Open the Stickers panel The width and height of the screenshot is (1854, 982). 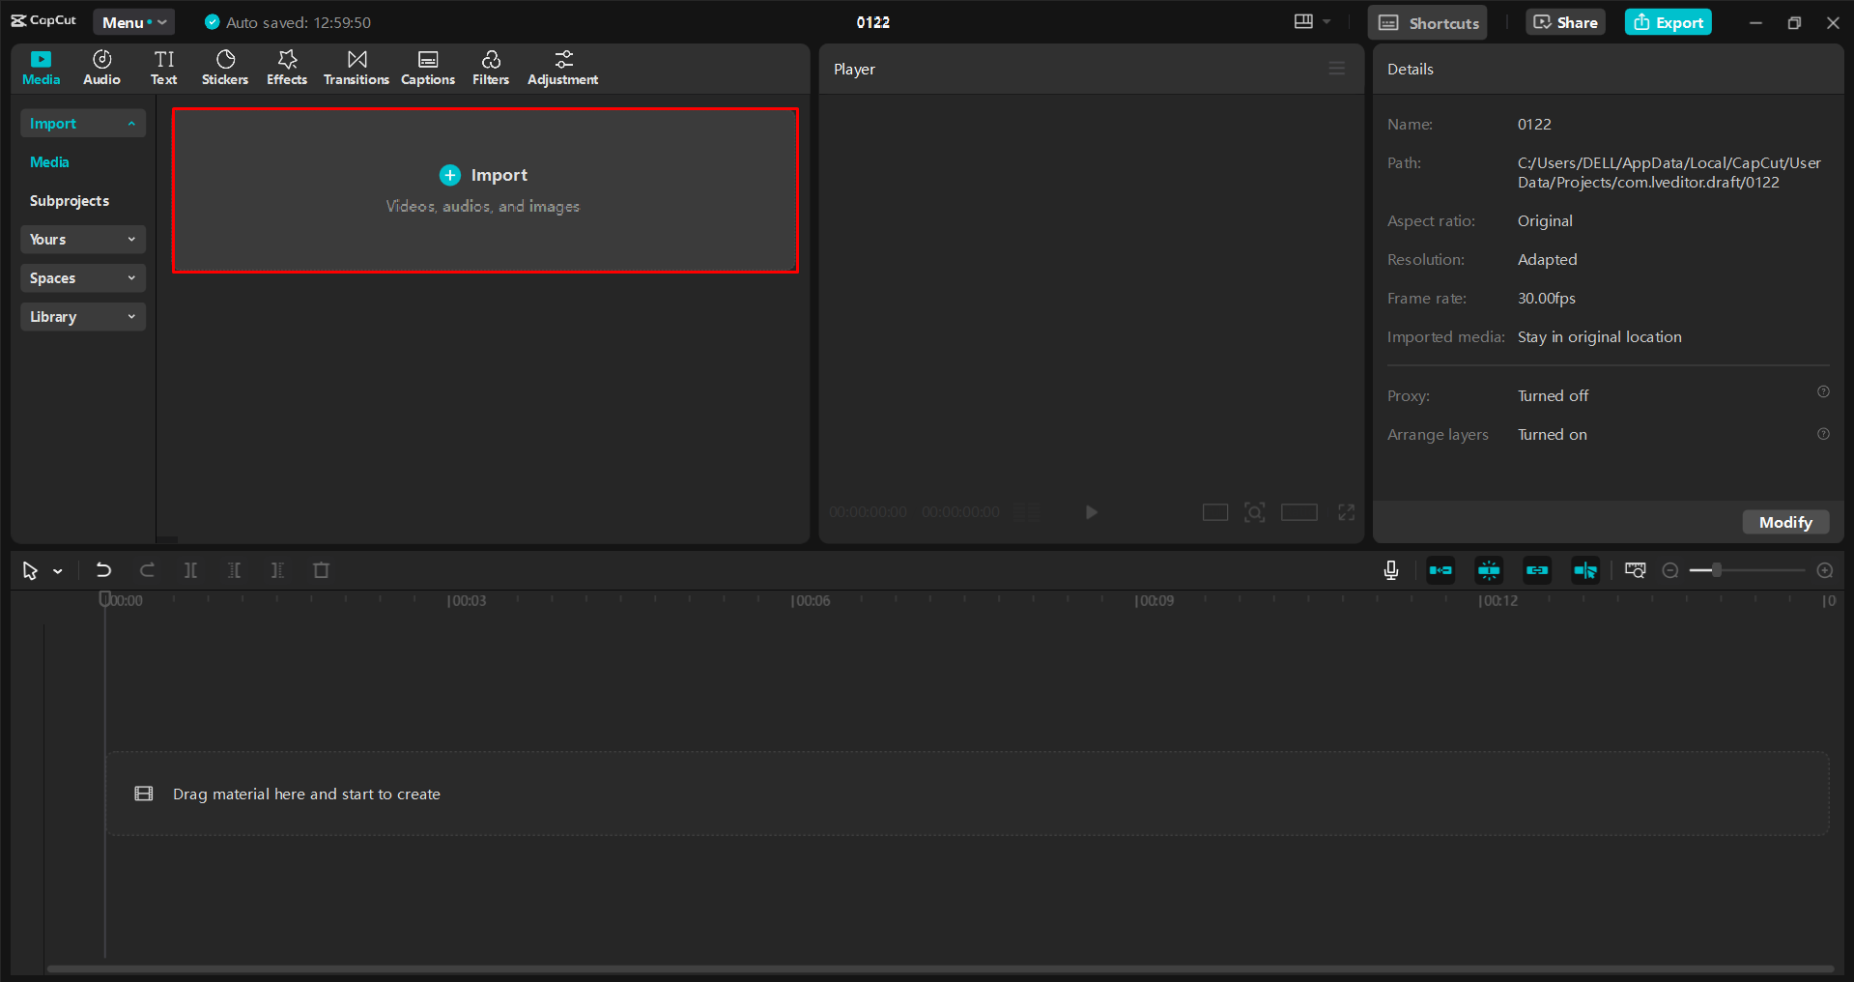(224, 67)
